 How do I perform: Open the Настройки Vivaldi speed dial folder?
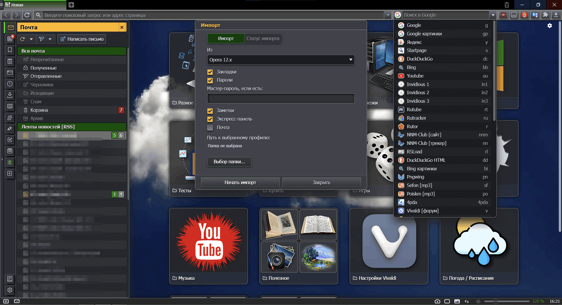point(389,246)
